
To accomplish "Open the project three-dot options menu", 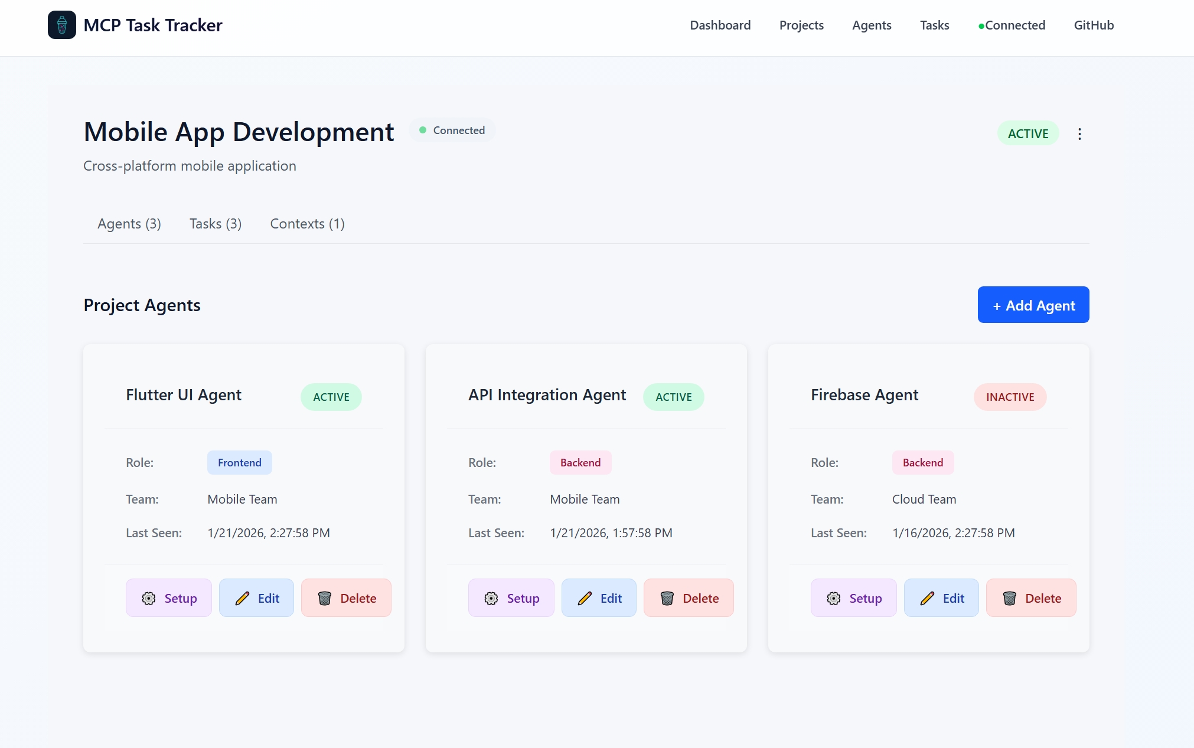I will (1079, 134).
